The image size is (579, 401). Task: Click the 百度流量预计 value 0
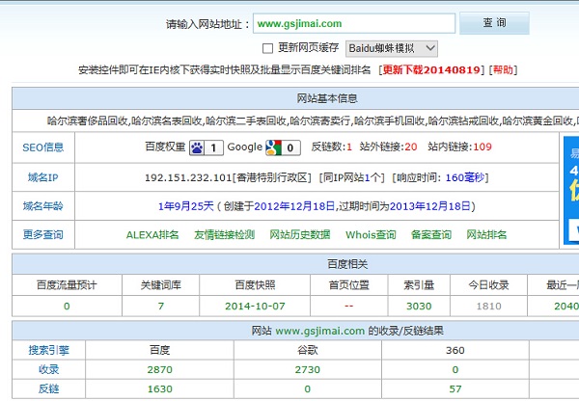pyautogui.click(x=67, y=307)
